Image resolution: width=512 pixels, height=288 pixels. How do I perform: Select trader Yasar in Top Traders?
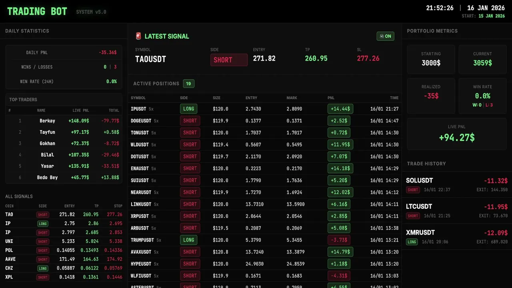(47, 166)
